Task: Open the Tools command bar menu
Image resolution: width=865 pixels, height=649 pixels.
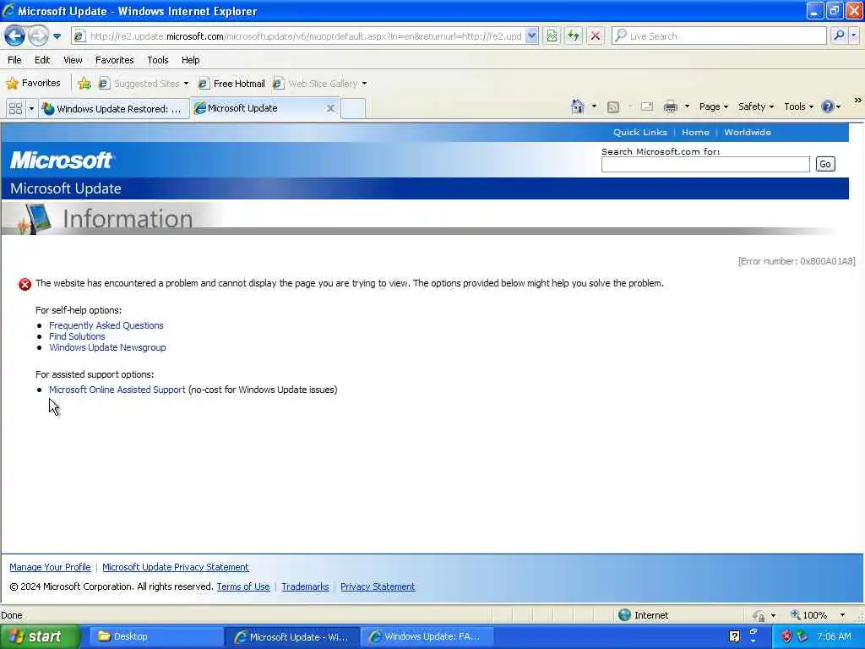Action: click(x=798, y=107)
